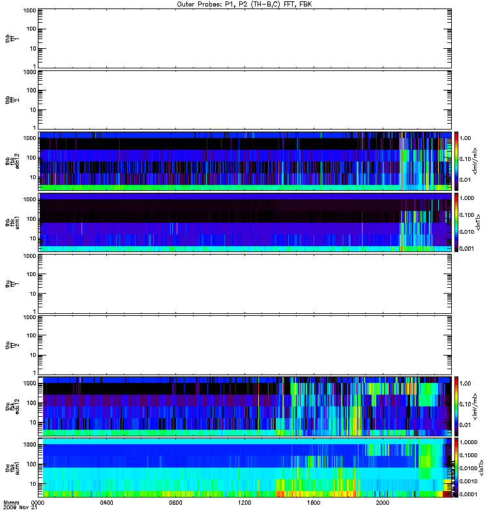Click the '0000' time axis label
489x521 pixels.
pos(38,503)
